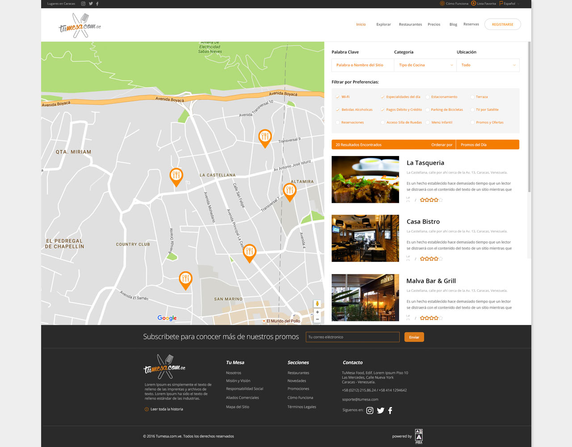Viewport: 572px width, 447px height.
Task: Open Reservas in the navigation
Action: [471, 24]
